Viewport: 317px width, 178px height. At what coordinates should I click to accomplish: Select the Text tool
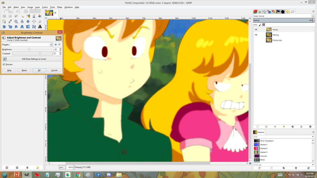coord(40,27)
